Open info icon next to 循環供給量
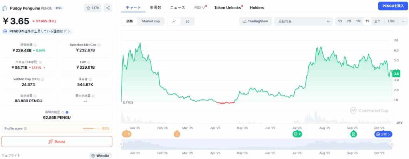Screen dimensions: 409x159 (x=63, y=112)
